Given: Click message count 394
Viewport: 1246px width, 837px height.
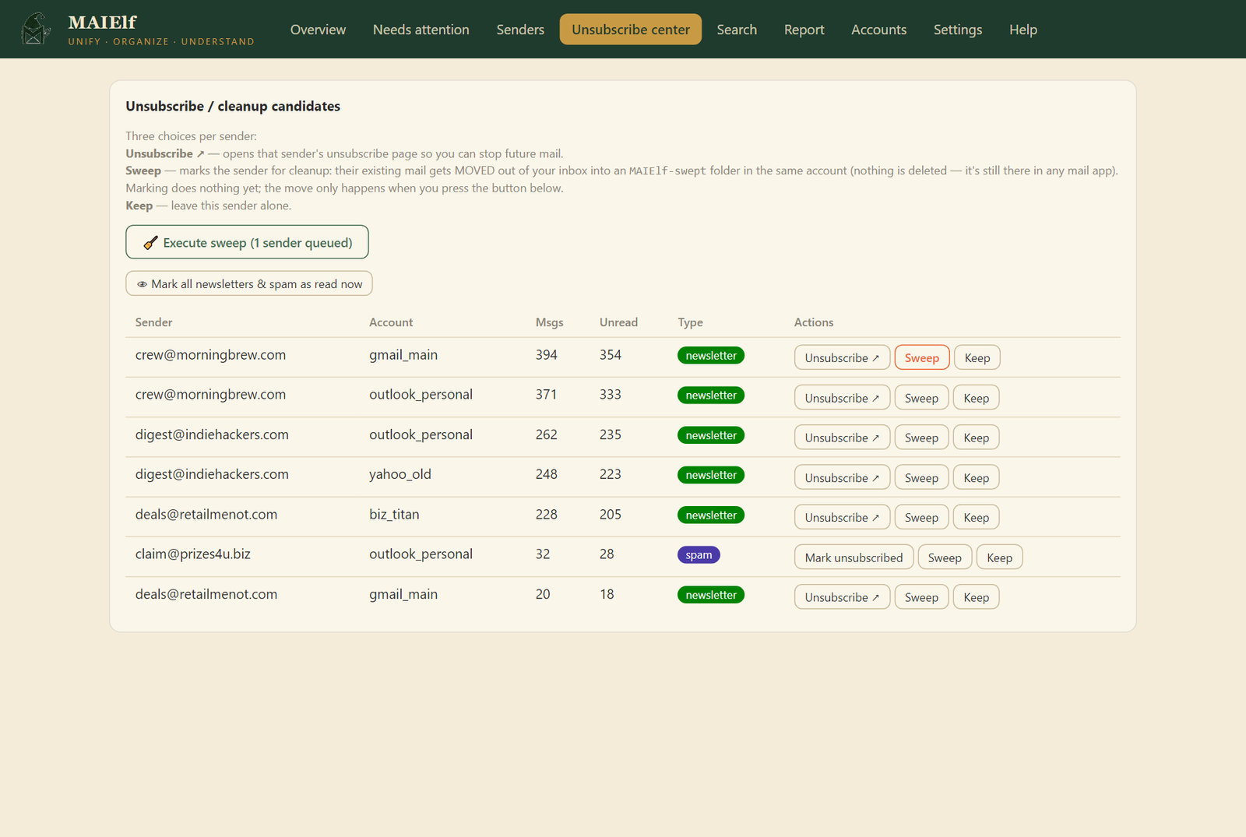Looking at the screenshot, I should 547,354.
